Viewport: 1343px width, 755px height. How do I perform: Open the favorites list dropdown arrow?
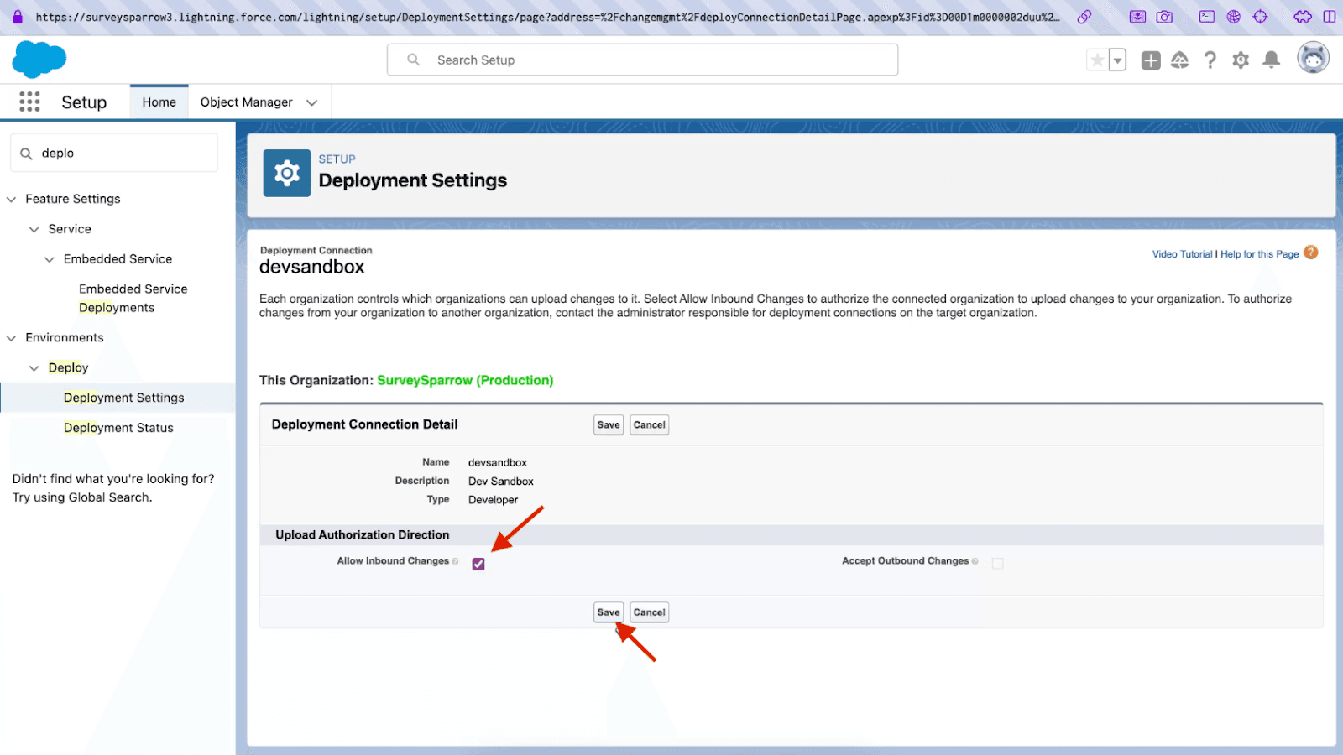tap(1117, 60)
